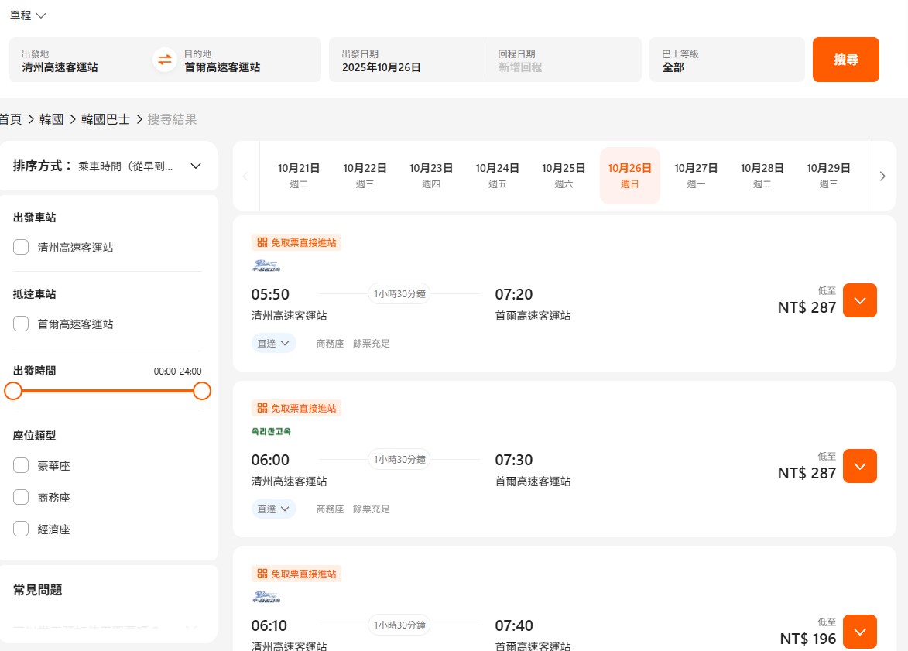Click the swap origin and destination icon
The image size is (908, 651).
tap(165, 60)
